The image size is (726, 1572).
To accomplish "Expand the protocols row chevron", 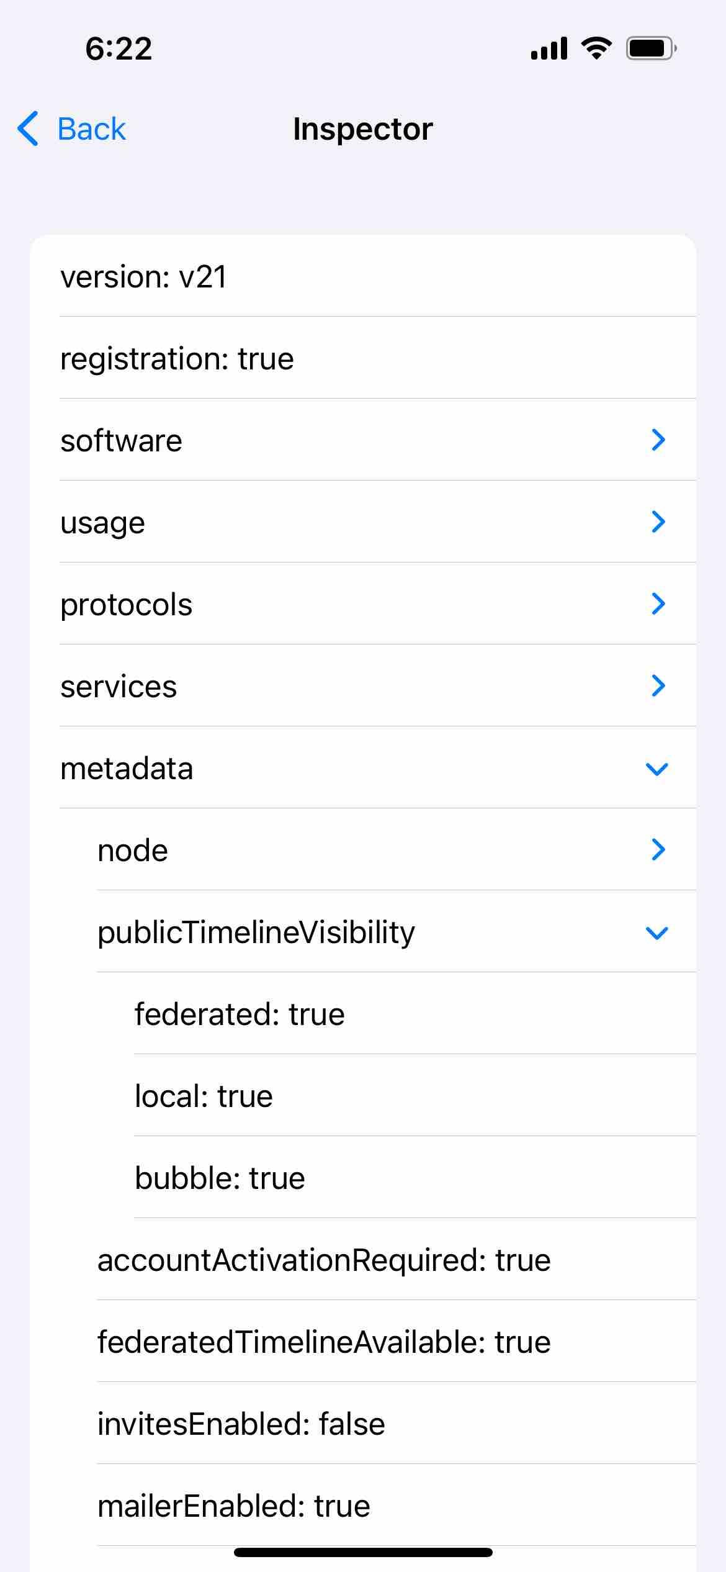I will click(x=658, y=604).
